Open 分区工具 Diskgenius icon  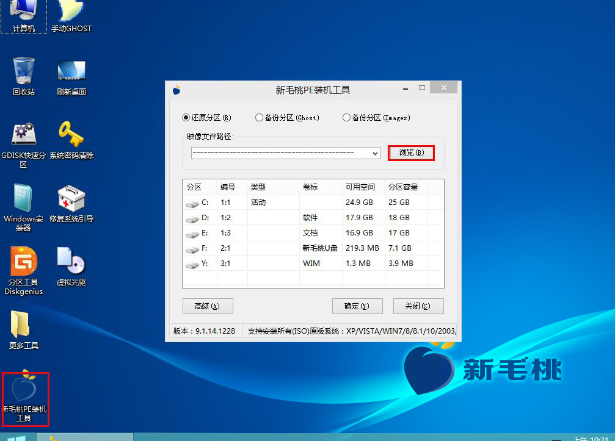[x=24, y=271]
